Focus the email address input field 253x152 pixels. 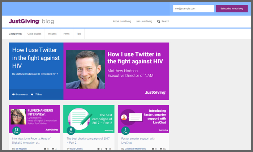click(x=193, y=9)
